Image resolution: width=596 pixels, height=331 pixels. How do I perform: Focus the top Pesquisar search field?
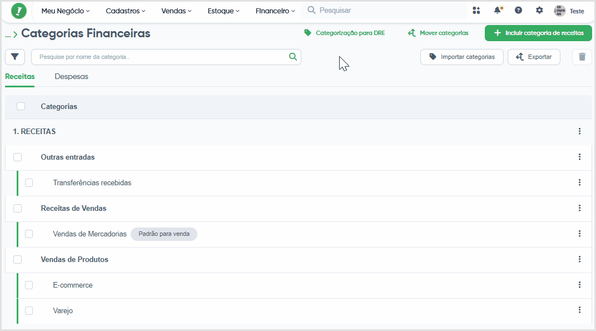[x=384, y=10]
